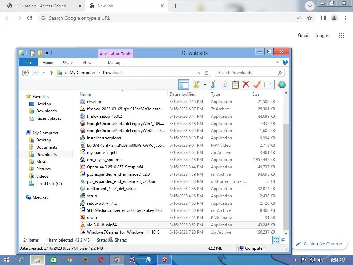
Task: Open the Manage ribbon tab
Action: click(x=115, y=63)
